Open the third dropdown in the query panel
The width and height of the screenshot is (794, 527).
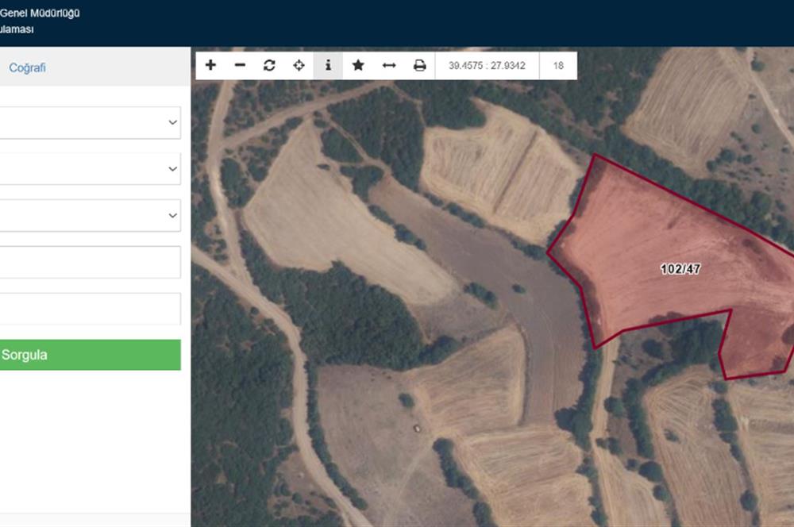[x=89, y=215]
